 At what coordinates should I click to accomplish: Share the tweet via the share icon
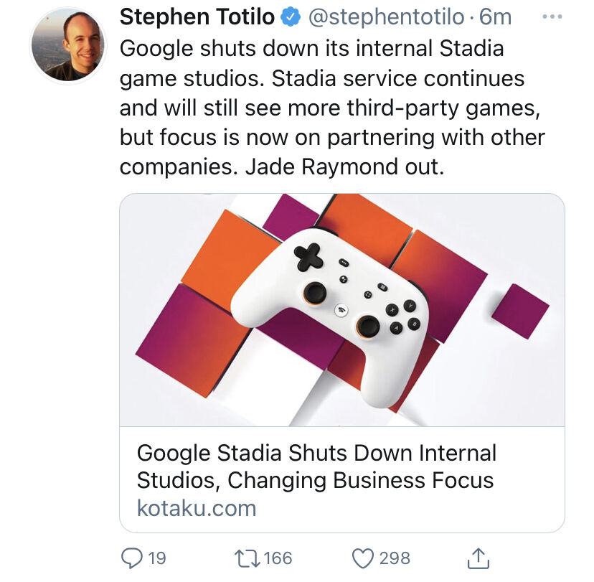479,558
